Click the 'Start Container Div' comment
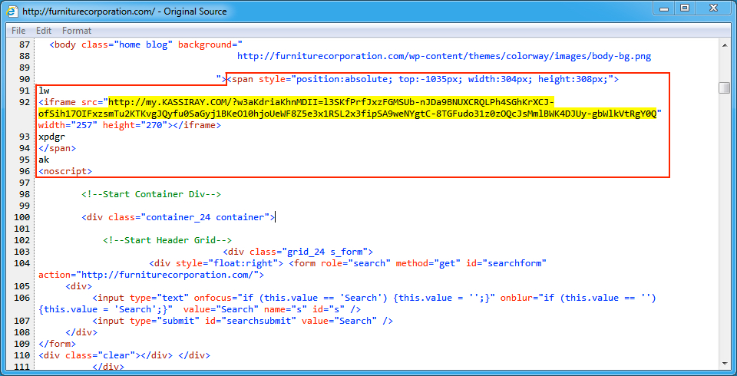Viewport: 737px width, 376px height. coord(151,194)
